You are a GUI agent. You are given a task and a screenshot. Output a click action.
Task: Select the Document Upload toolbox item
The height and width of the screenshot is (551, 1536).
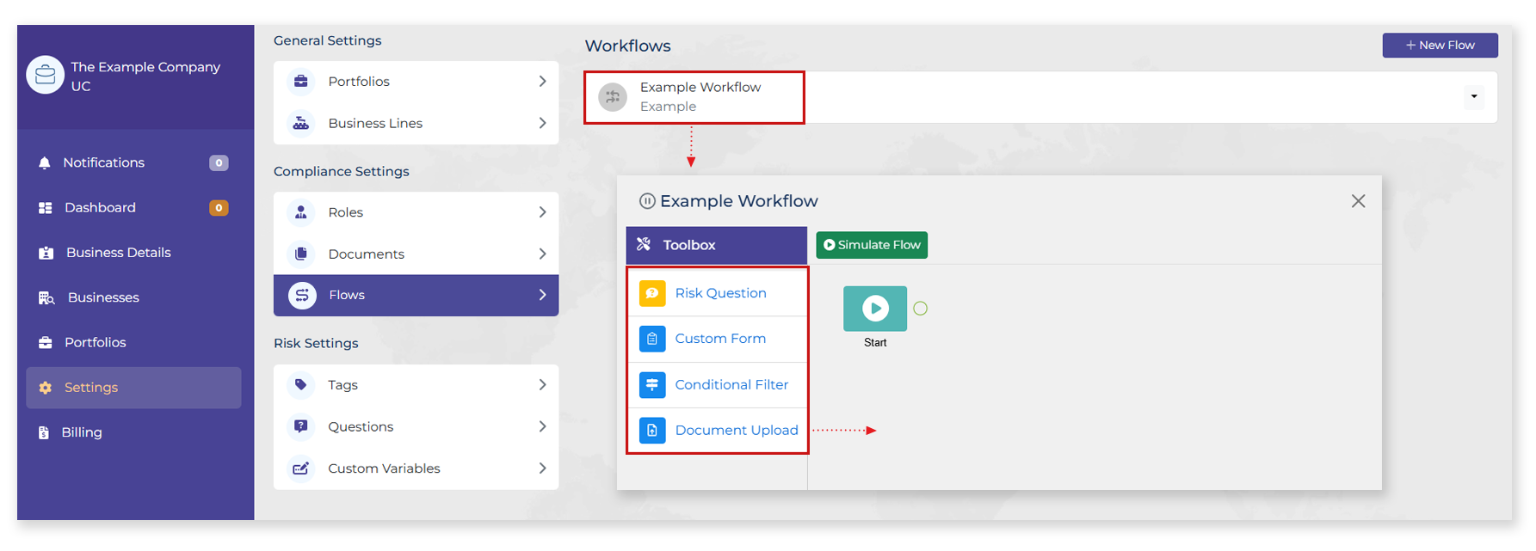point(718,430)
